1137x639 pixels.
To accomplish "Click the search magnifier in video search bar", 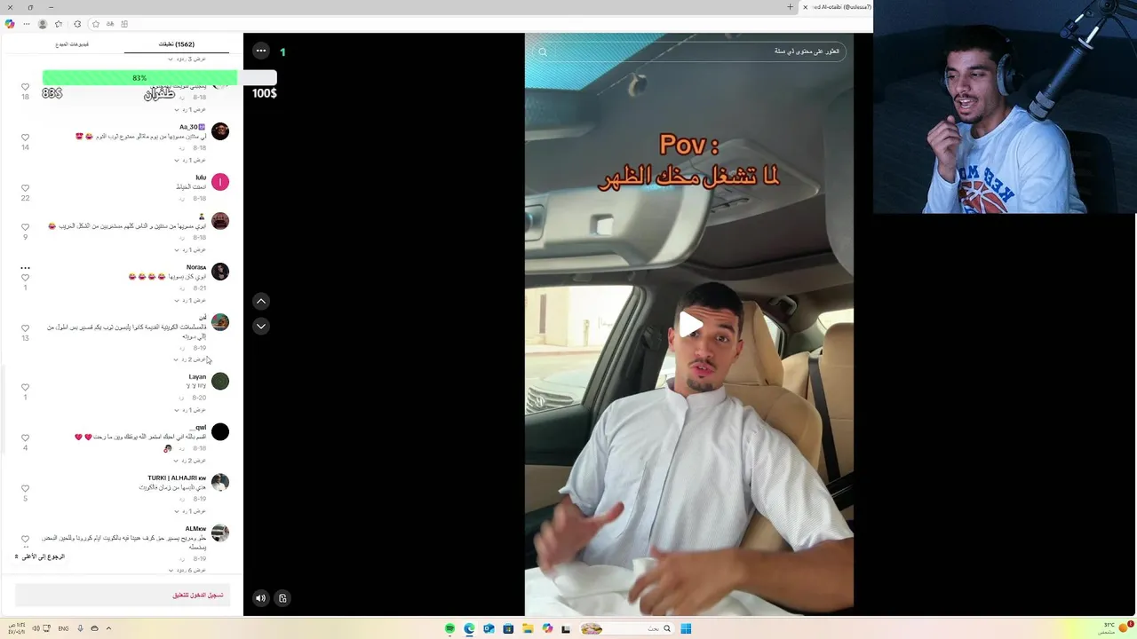I will coord(543,51).
